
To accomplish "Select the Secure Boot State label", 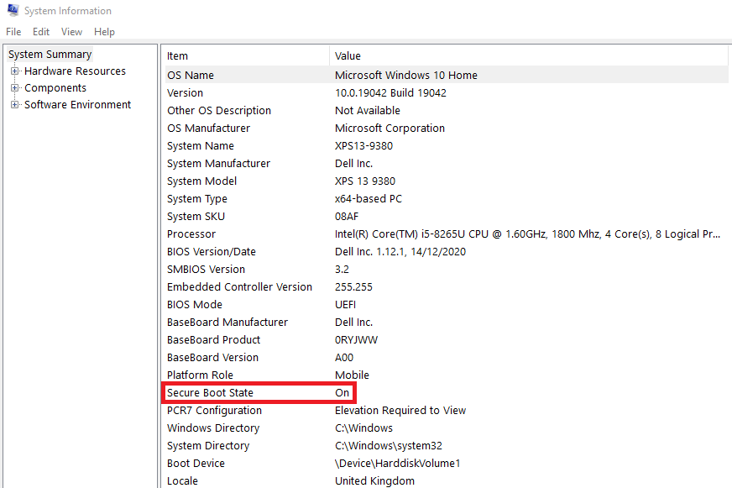I will point(210,393).
